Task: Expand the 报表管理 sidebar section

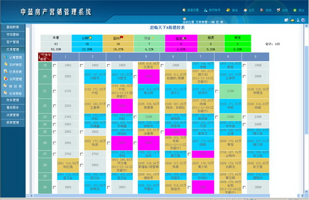Action: (13, 122)
